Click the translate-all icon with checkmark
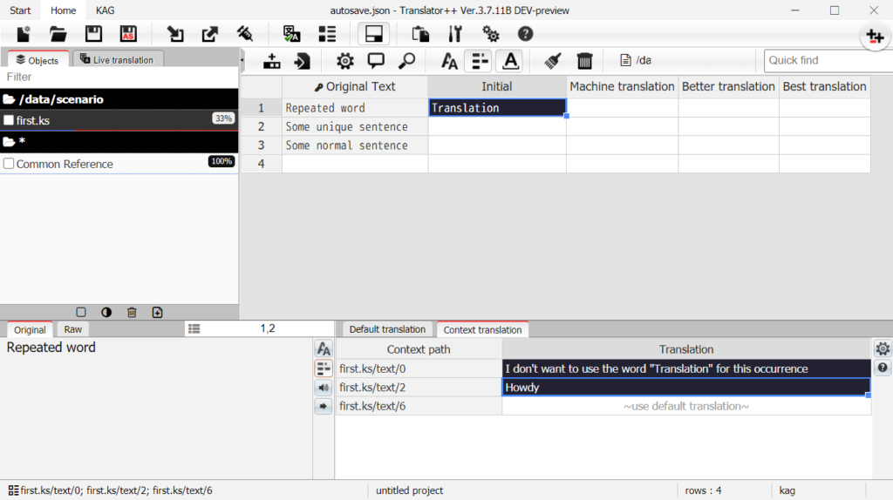Screen dimensions: 893x500 click(291, 34)
